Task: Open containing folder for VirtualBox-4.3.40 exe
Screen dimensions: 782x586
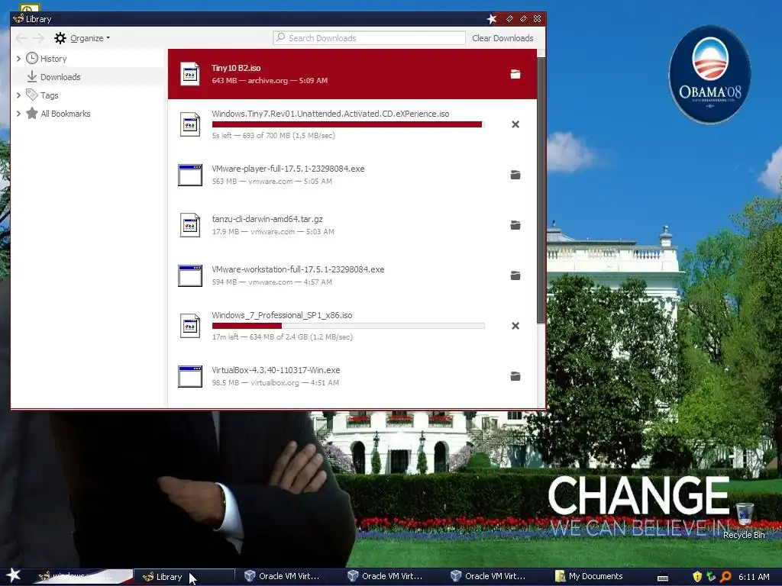Action: pos(515,376)
